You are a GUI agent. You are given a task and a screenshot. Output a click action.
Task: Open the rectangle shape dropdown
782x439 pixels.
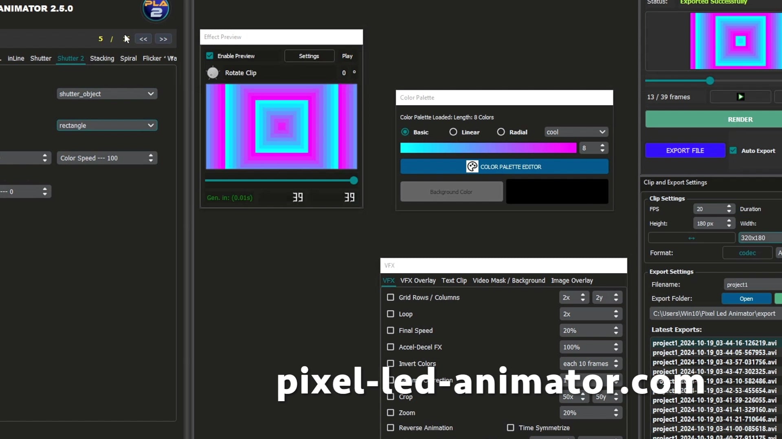[x=107, y=126]
